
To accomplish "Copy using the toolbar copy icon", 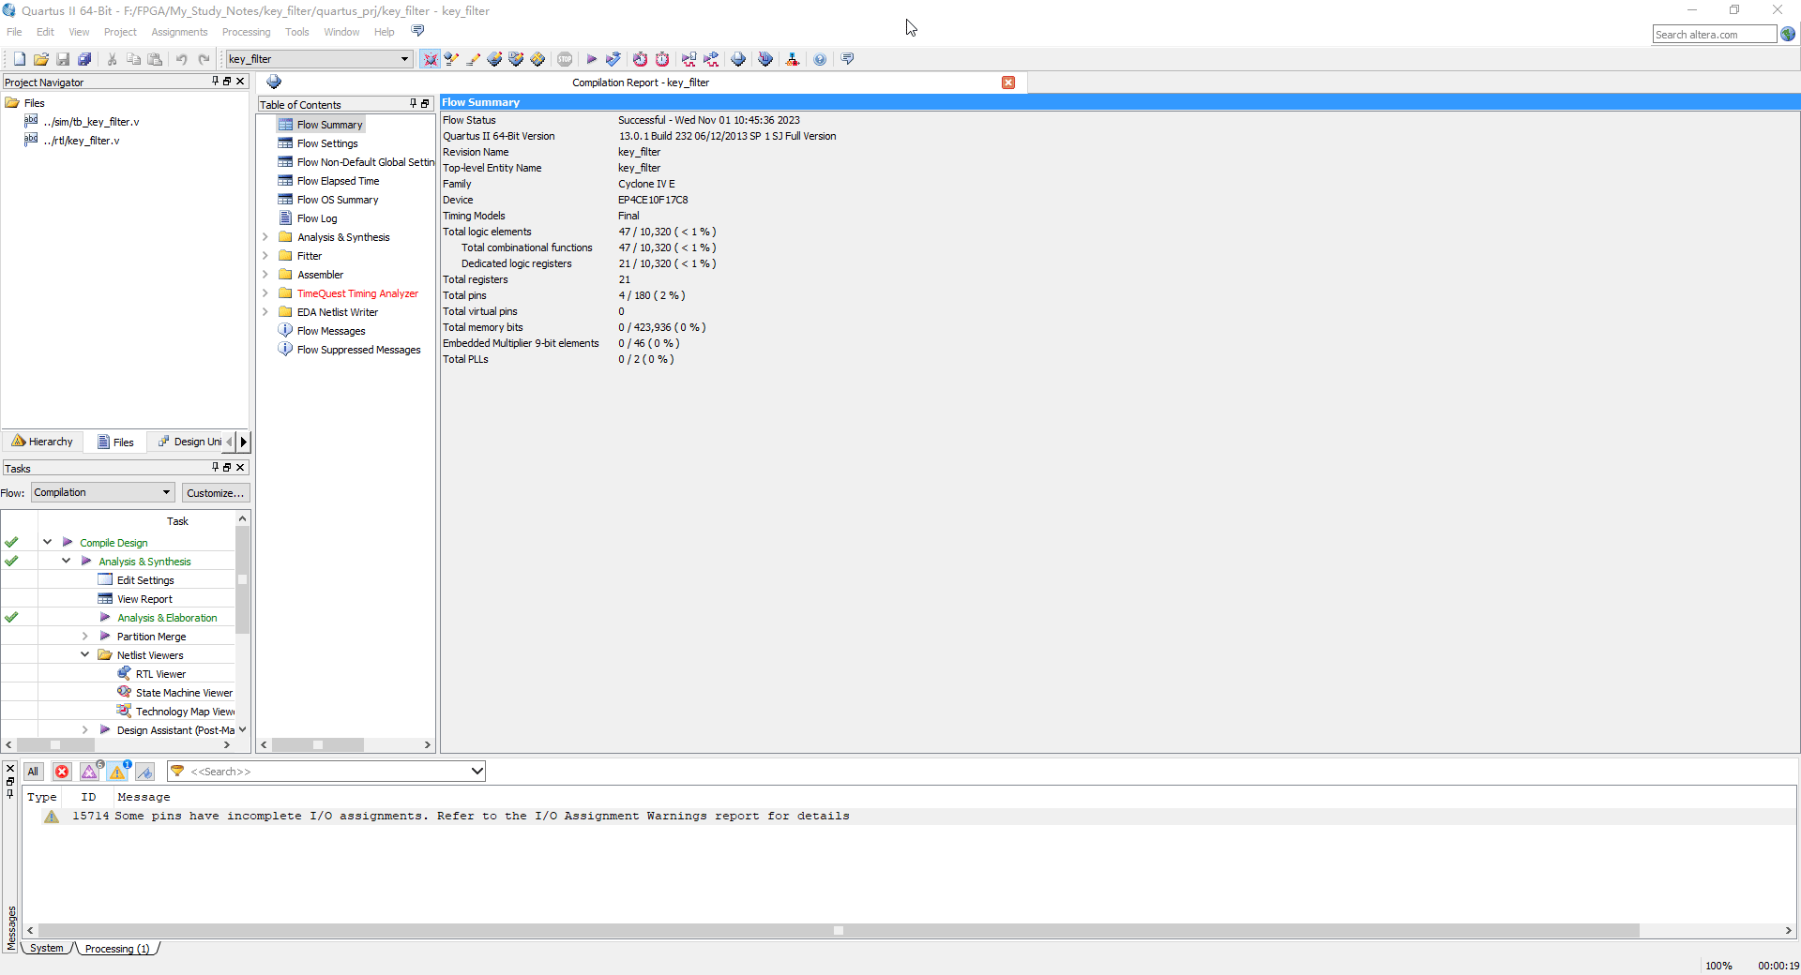I will [x=133, y=59].
